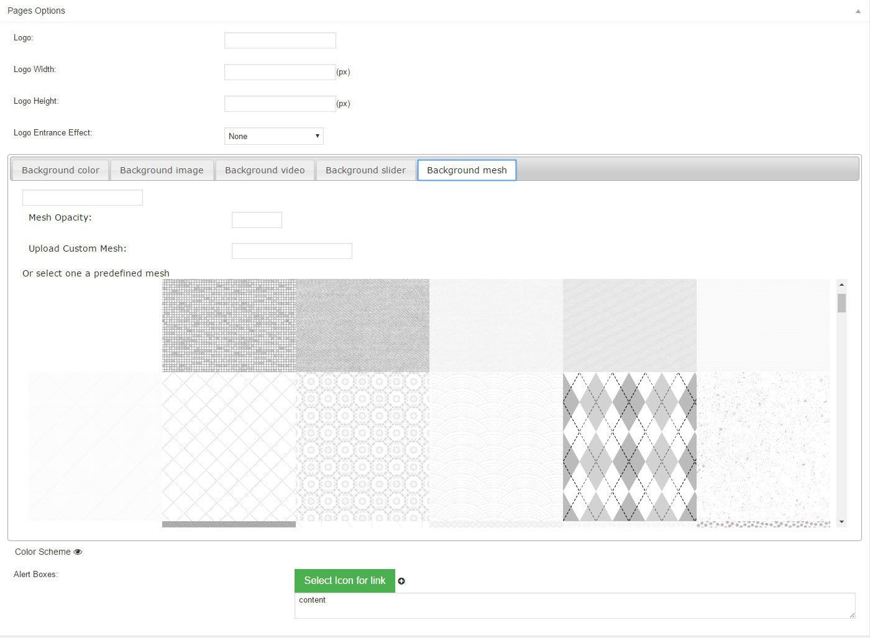The height and width of the screenshot is (638, 870).
Task: Select the pale white texture mesh thumbnail
Action: point(496,326)
